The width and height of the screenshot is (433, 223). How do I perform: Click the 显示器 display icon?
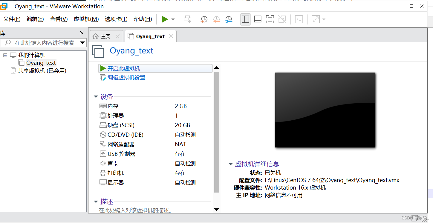click(x=103, y=182)
